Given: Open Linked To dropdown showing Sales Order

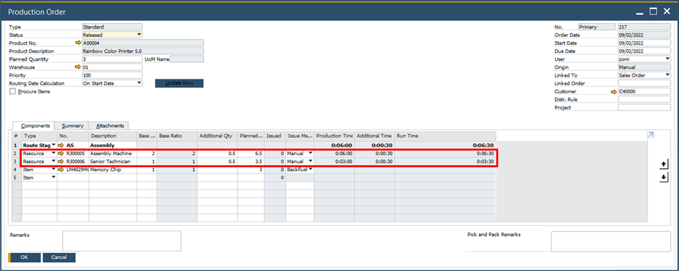Looking at the screenshot, I should point(668,75).
